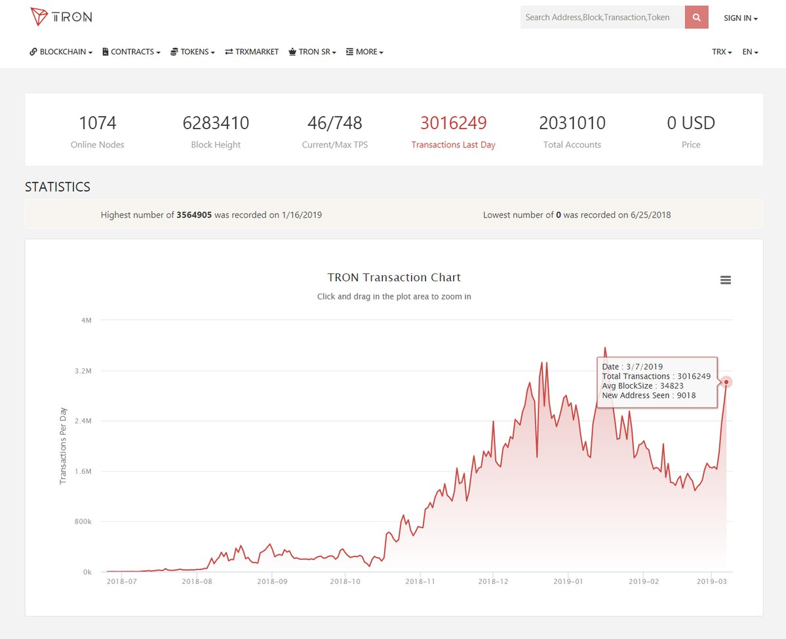Click the highlighted 3/7/2019 data point
The image size is (786, 639).
(x=726, y=382)
